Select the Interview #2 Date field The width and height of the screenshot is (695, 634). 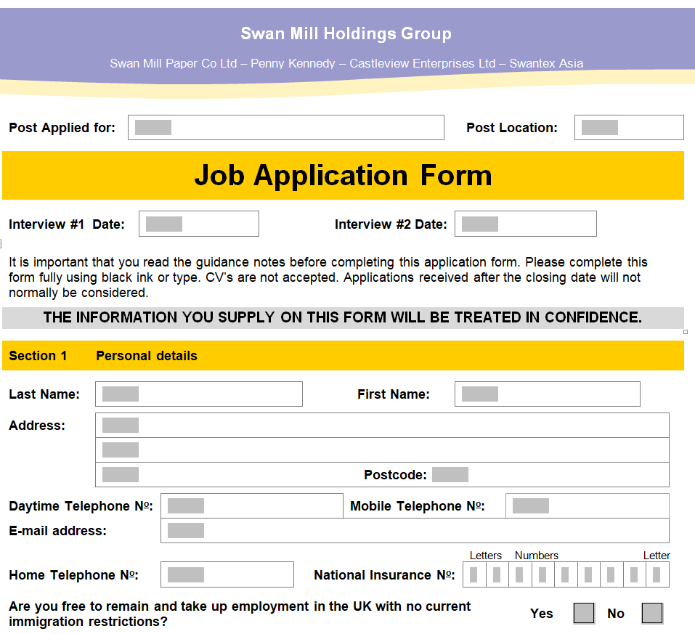[525, 224]
